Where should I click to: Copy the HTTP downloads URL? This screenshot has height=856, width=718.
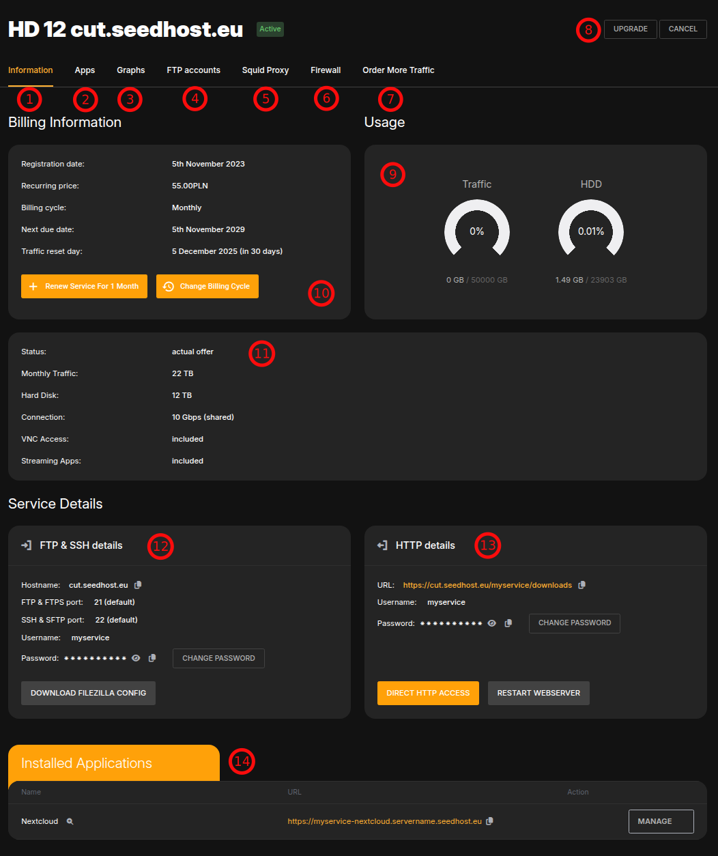(x=581, y=585)
